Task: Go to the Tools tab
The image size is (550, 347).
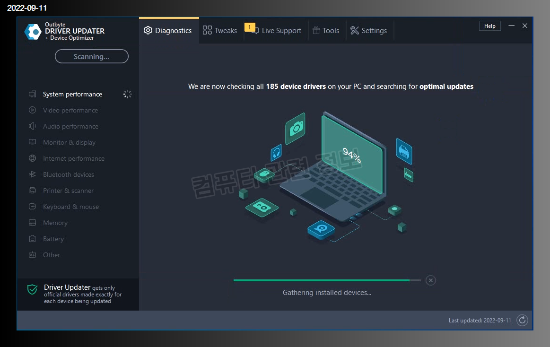Action: point(326,31)
